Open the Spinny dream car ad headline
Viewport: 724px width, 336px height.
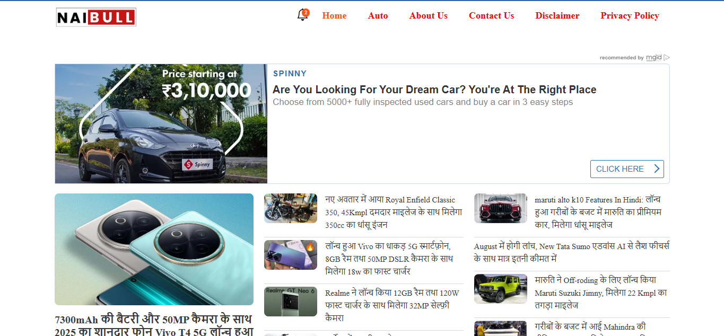coord(434,90)
